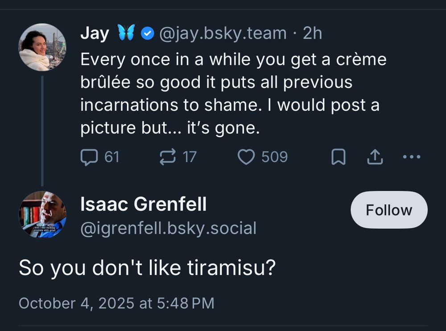Image resolution: width=446 pixels, height=331 pixels.
Task: Open the three-dot more options menu
Action: (x=411, y=157)
